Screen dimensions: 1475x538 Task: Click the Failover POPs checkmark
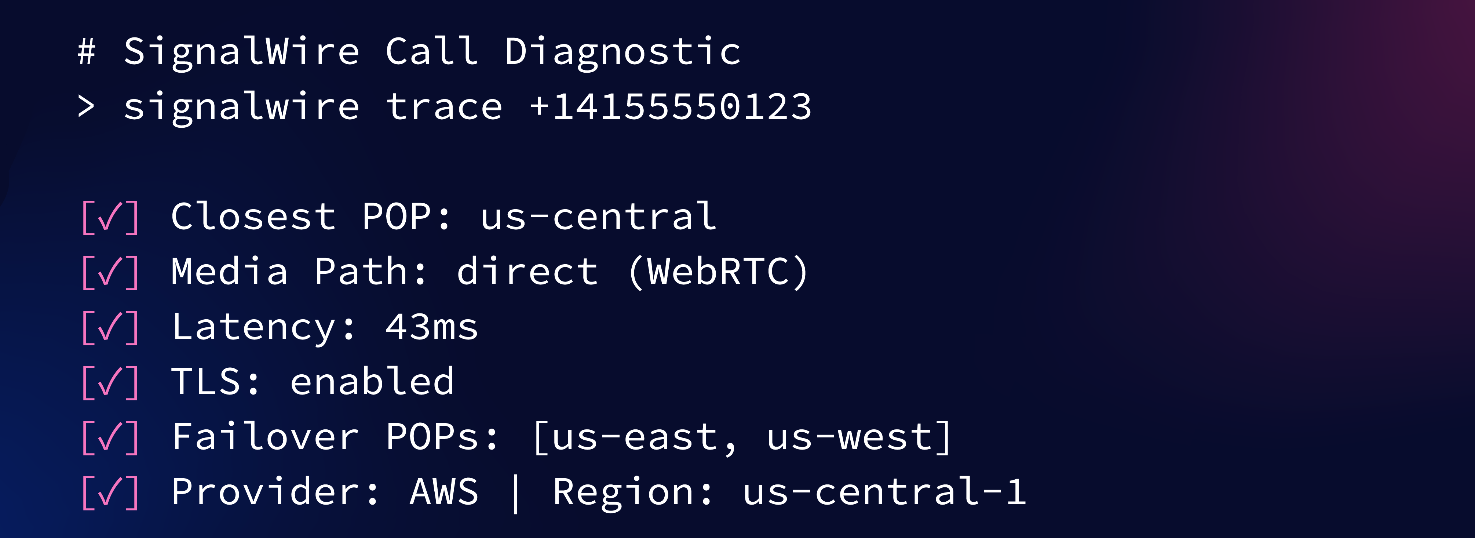pos(110,437)
